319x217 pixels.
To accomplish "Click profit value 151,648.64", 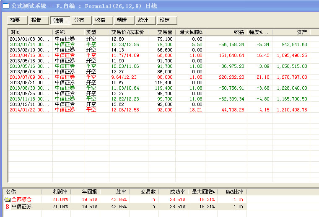I will pos(231,55).
